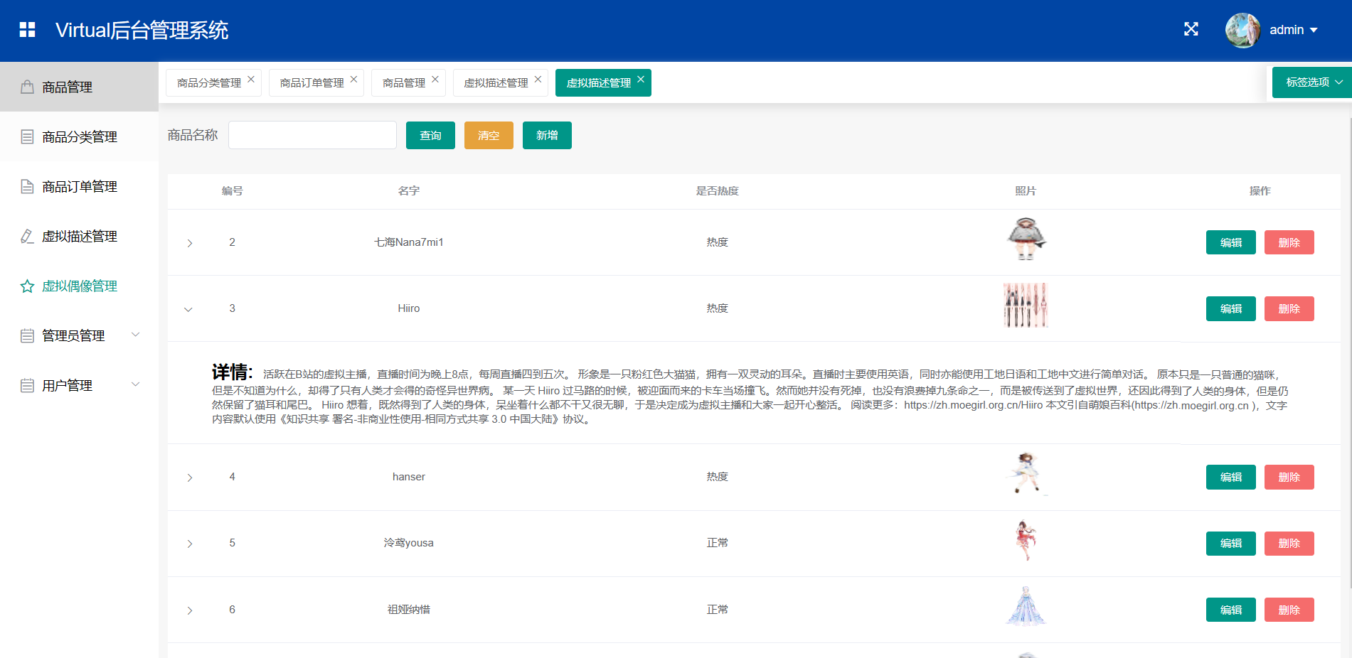Image resolution: width=1352 pixels, height=658 pixels.
Task: Edit the 七海Nana7mi1 row
Action: (1230, 242)
